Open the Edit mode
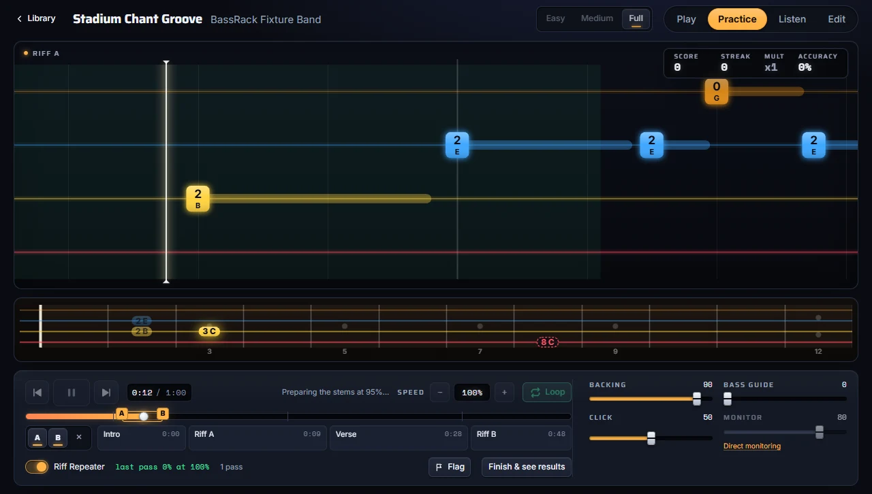The image size is (872, 494). tap(837, 19)
